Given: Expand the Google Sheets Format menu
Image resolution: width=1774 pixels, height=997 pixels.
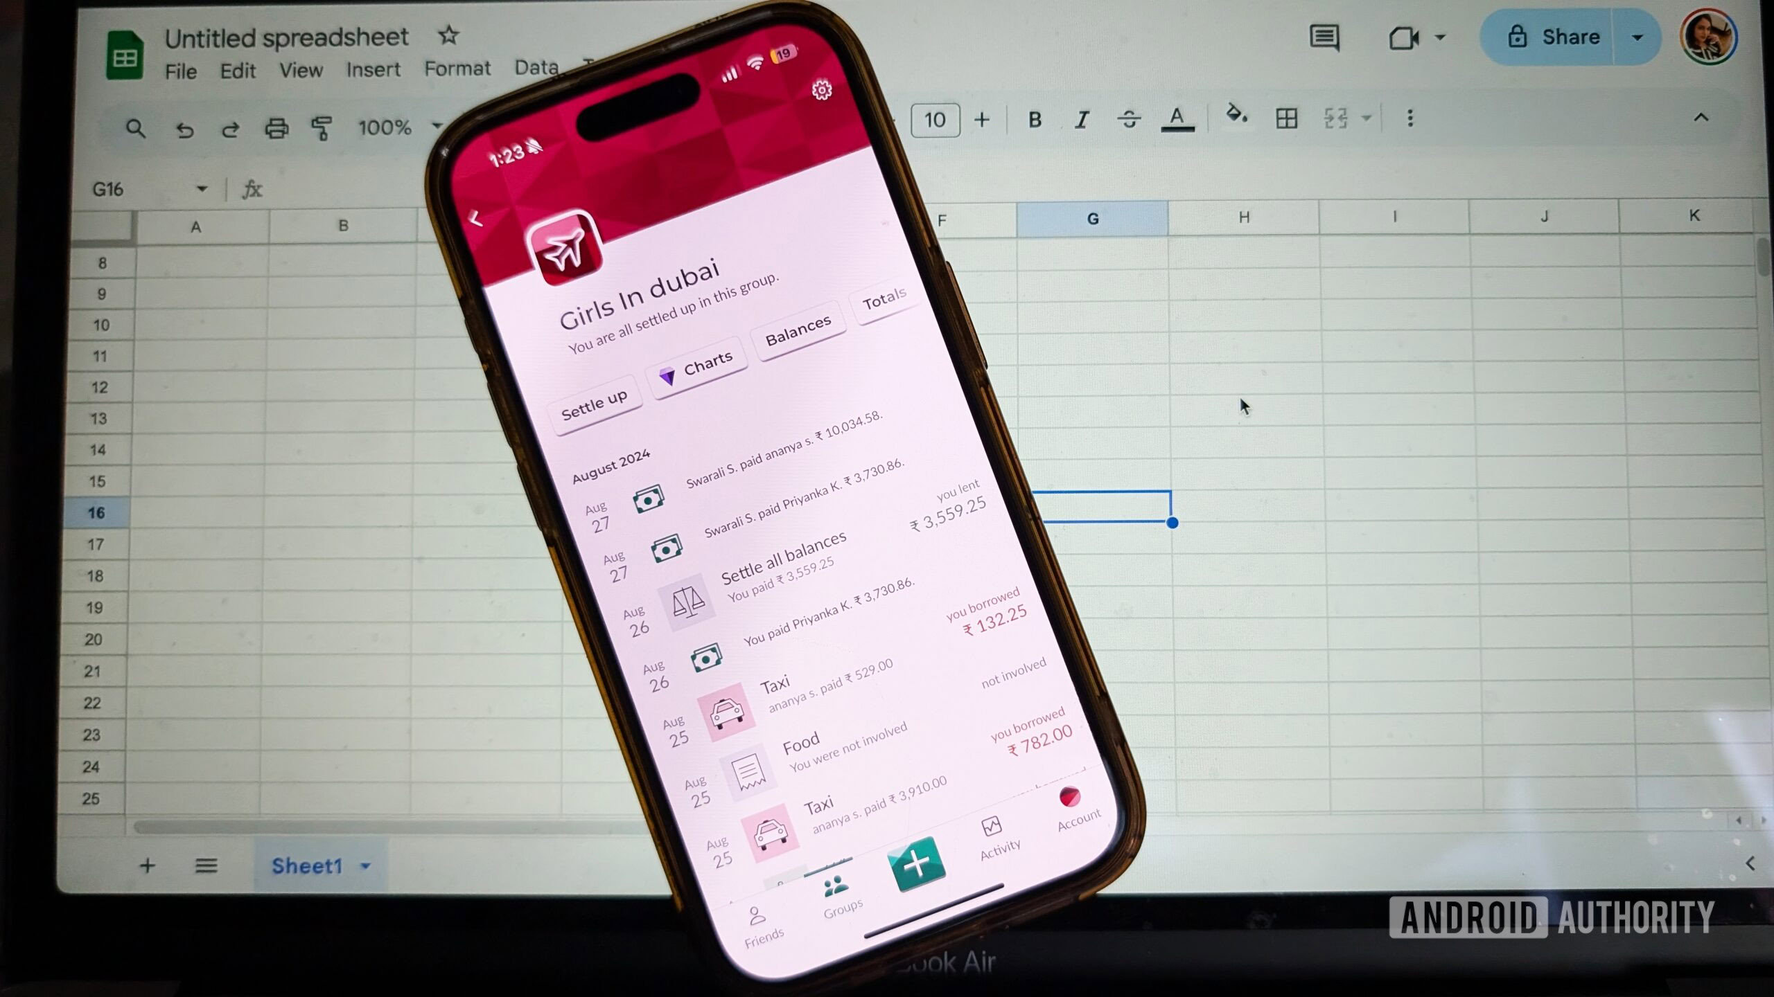Looking at the screenshot, I should point(457,68).
